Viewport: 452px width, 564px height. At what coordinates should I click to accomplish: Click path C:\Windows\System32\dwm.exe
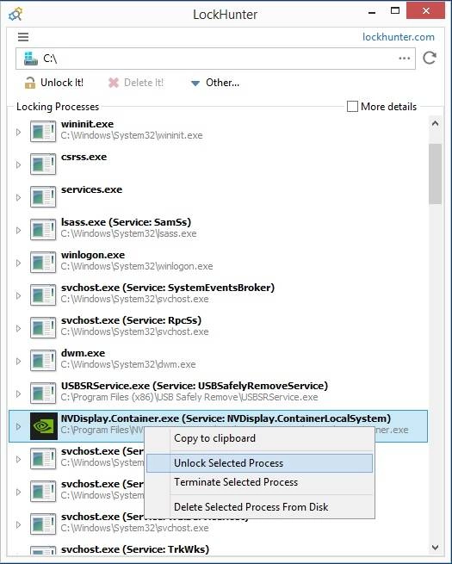128,364
